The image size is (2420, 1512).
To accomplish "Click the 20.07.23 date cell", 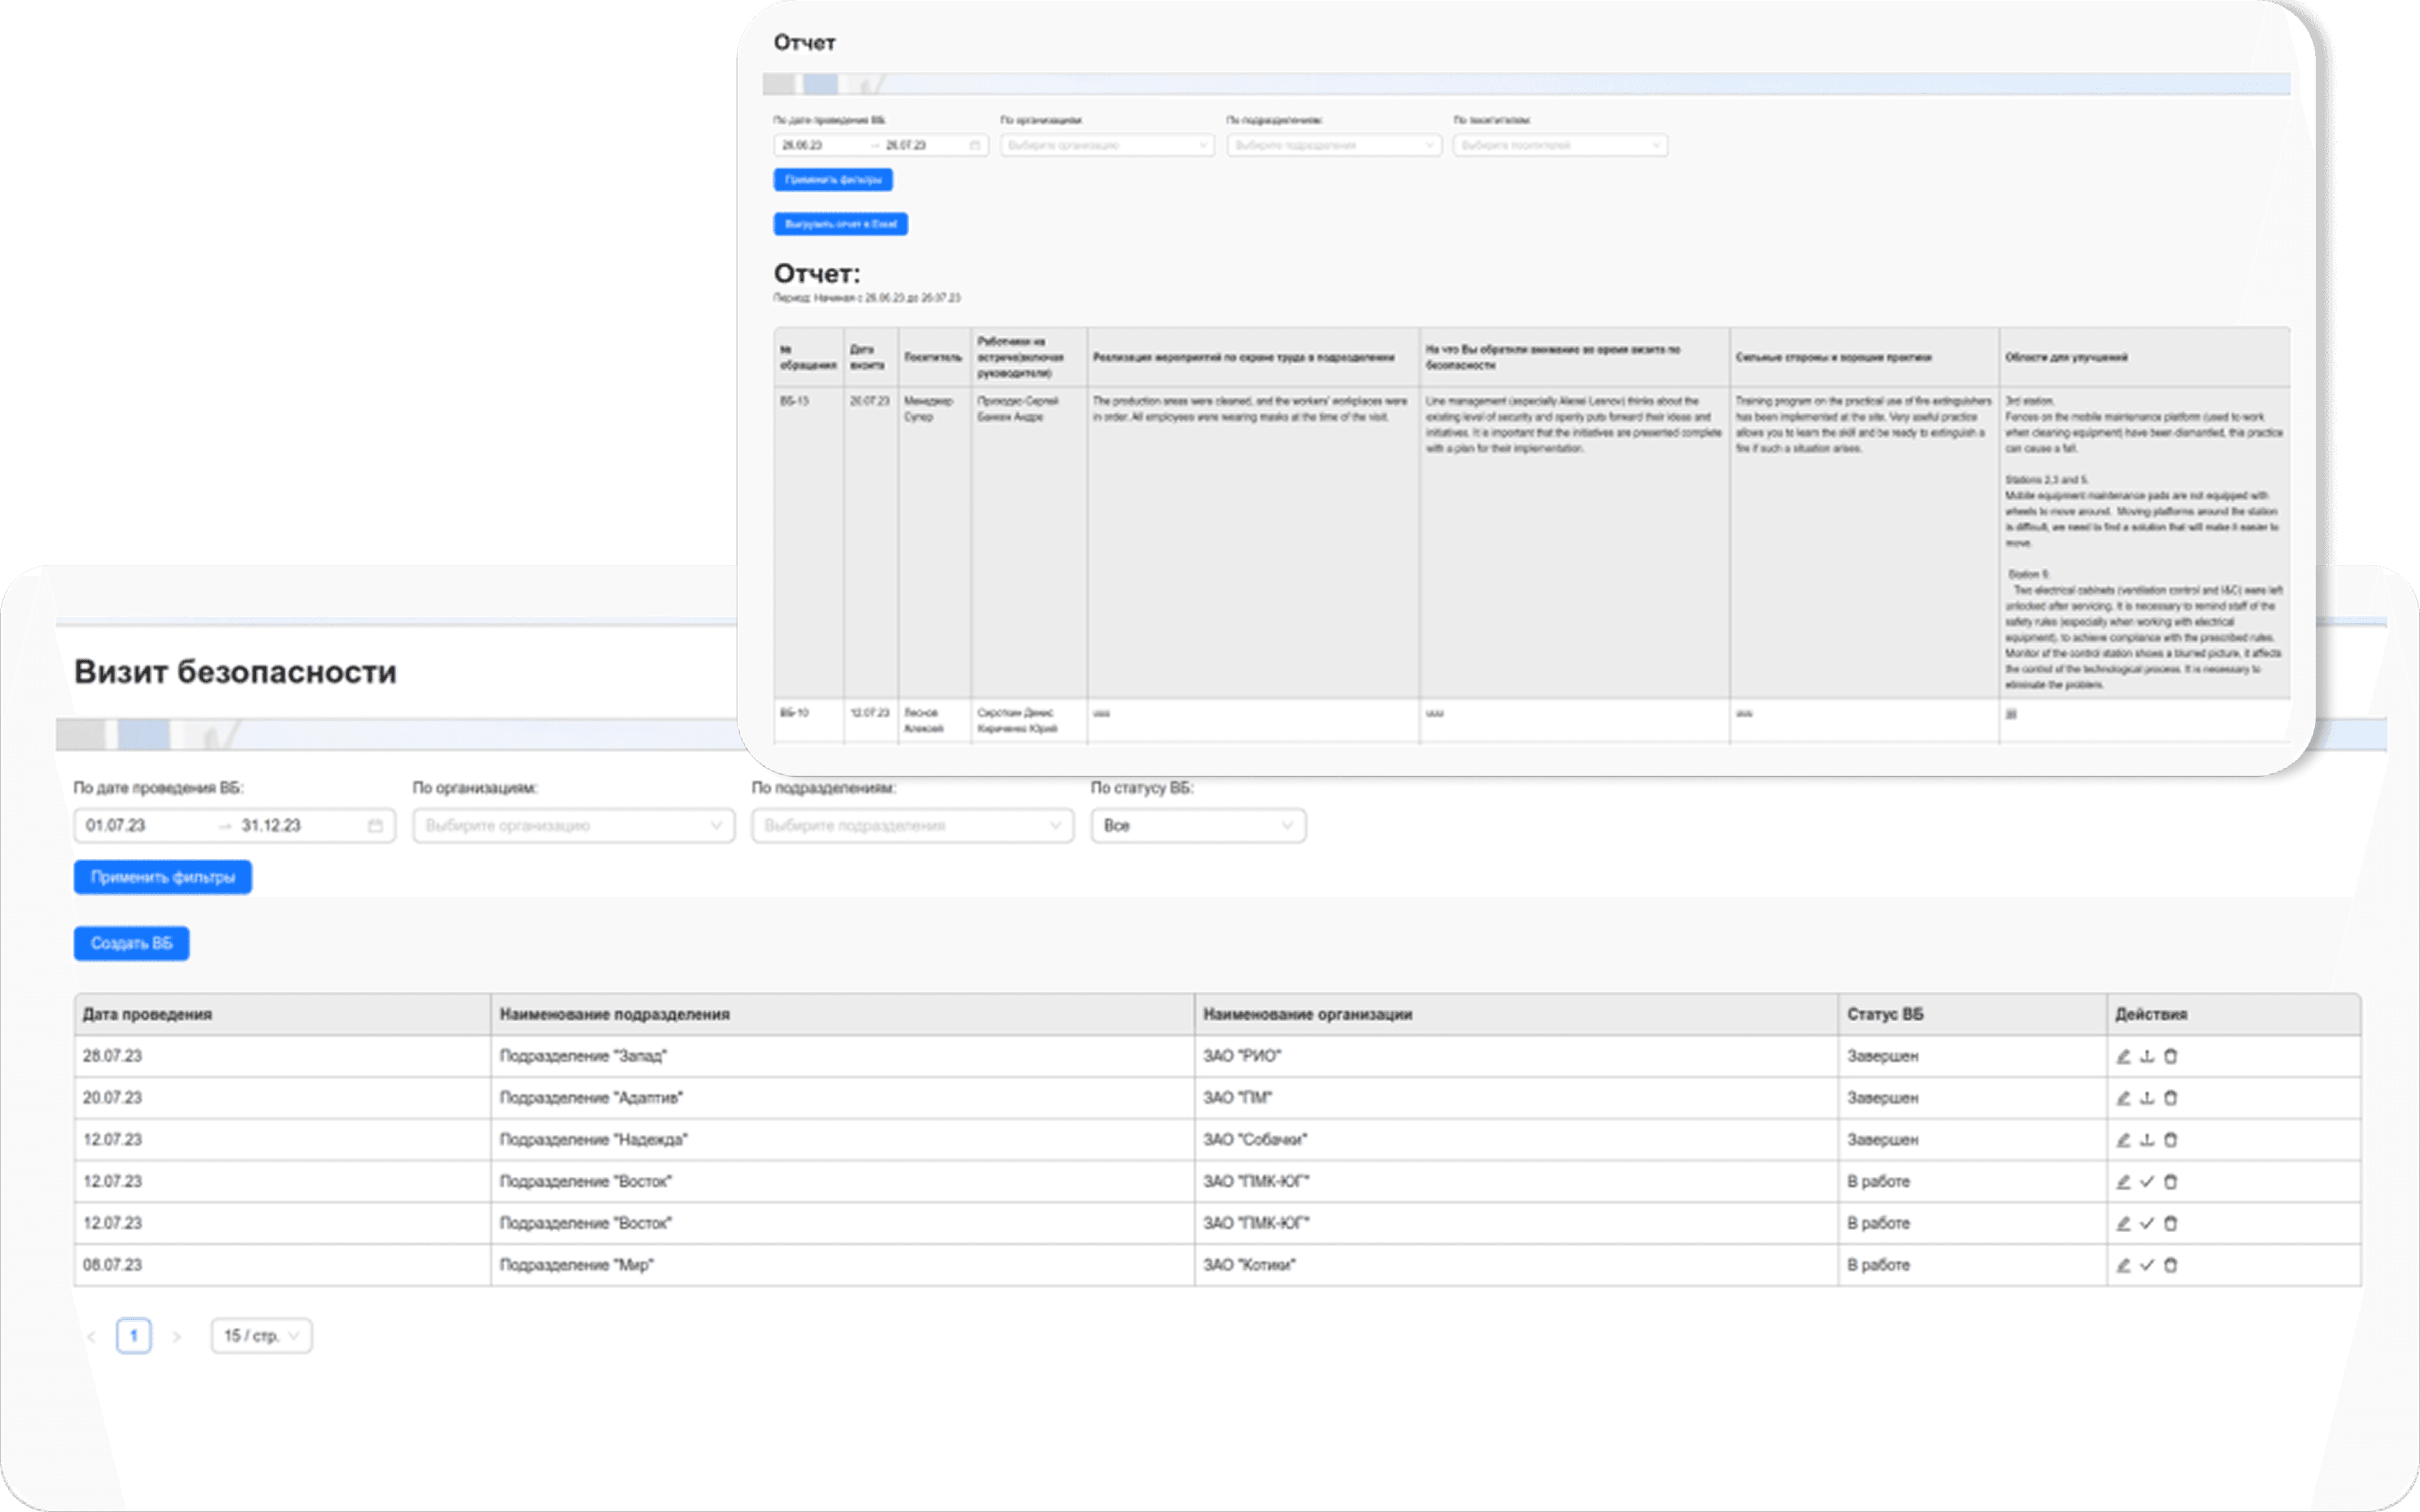I will coord(282,1098).
